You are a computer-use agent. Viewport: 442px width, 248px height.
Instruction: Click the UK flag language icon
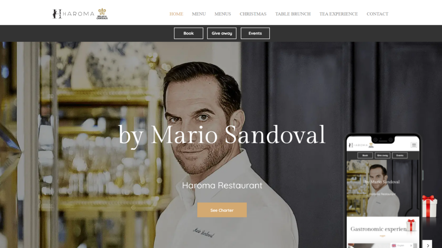pyautogui.click(x=394, y=245)
